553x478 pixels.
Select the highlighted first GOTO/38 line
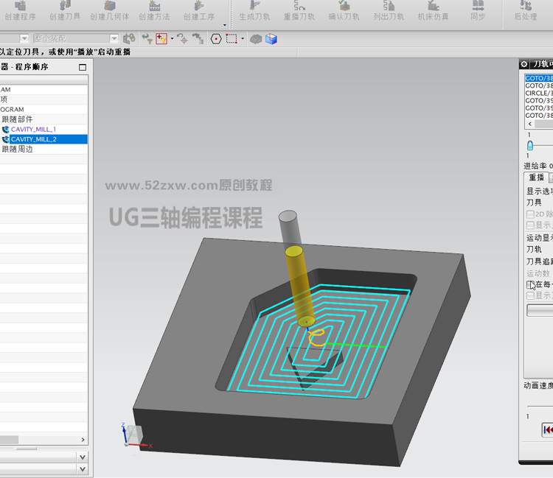[x=539, y=78]
